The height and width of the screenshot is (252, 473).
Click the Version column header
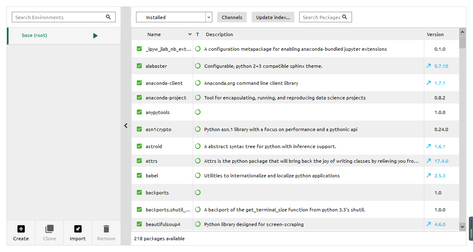point(435,34)
